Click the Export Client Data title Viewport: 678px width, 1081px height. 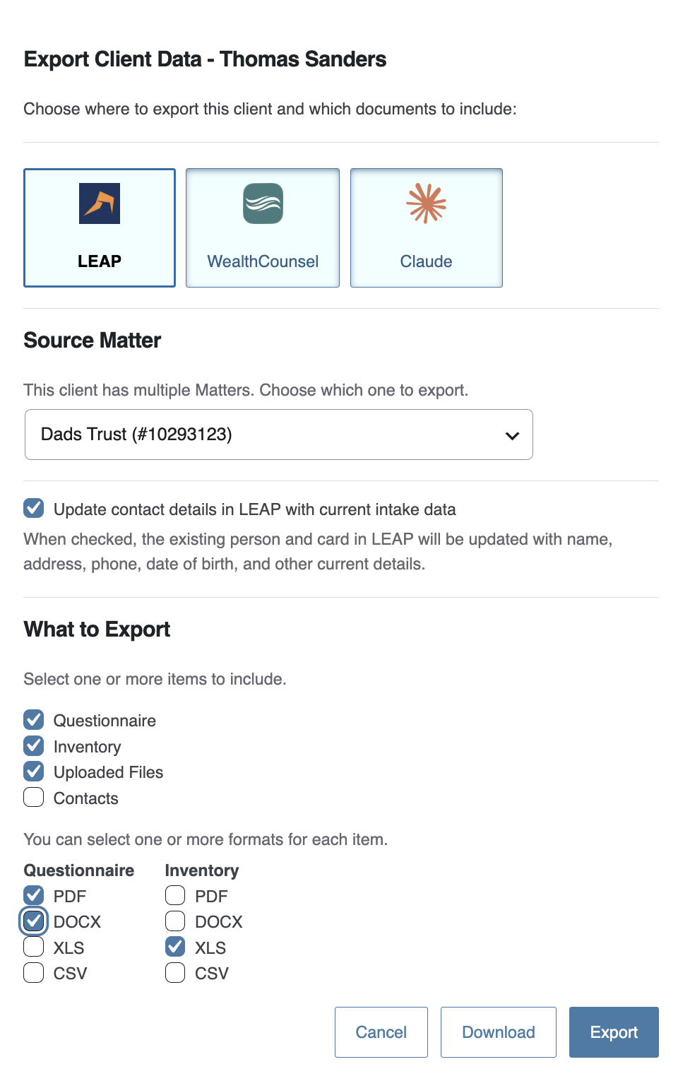click(x=205, y=59)
